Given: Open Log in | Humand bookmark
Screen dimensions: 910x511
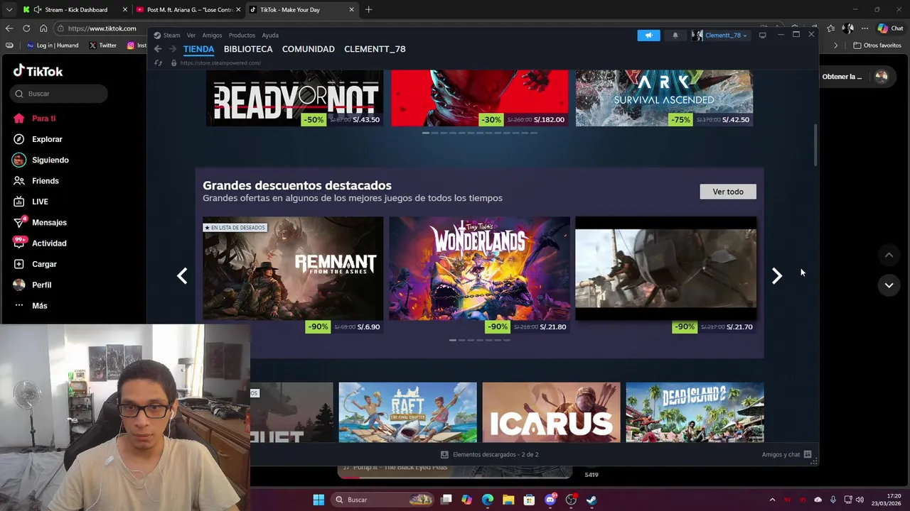Looking at the screenshot, I should point(53,45).
